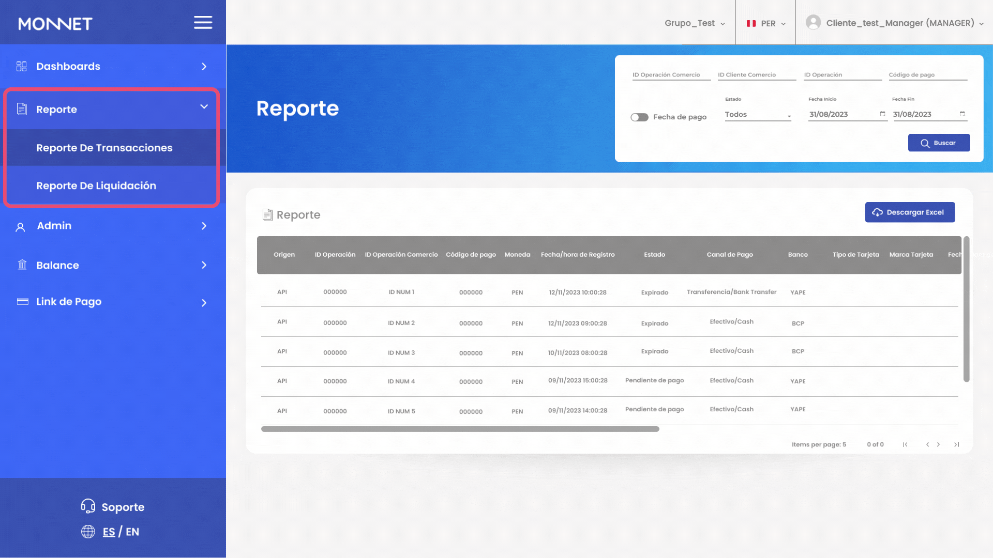993x558 pixels.
Task: Jump to last page arrow
Action: tap(957, 444)
